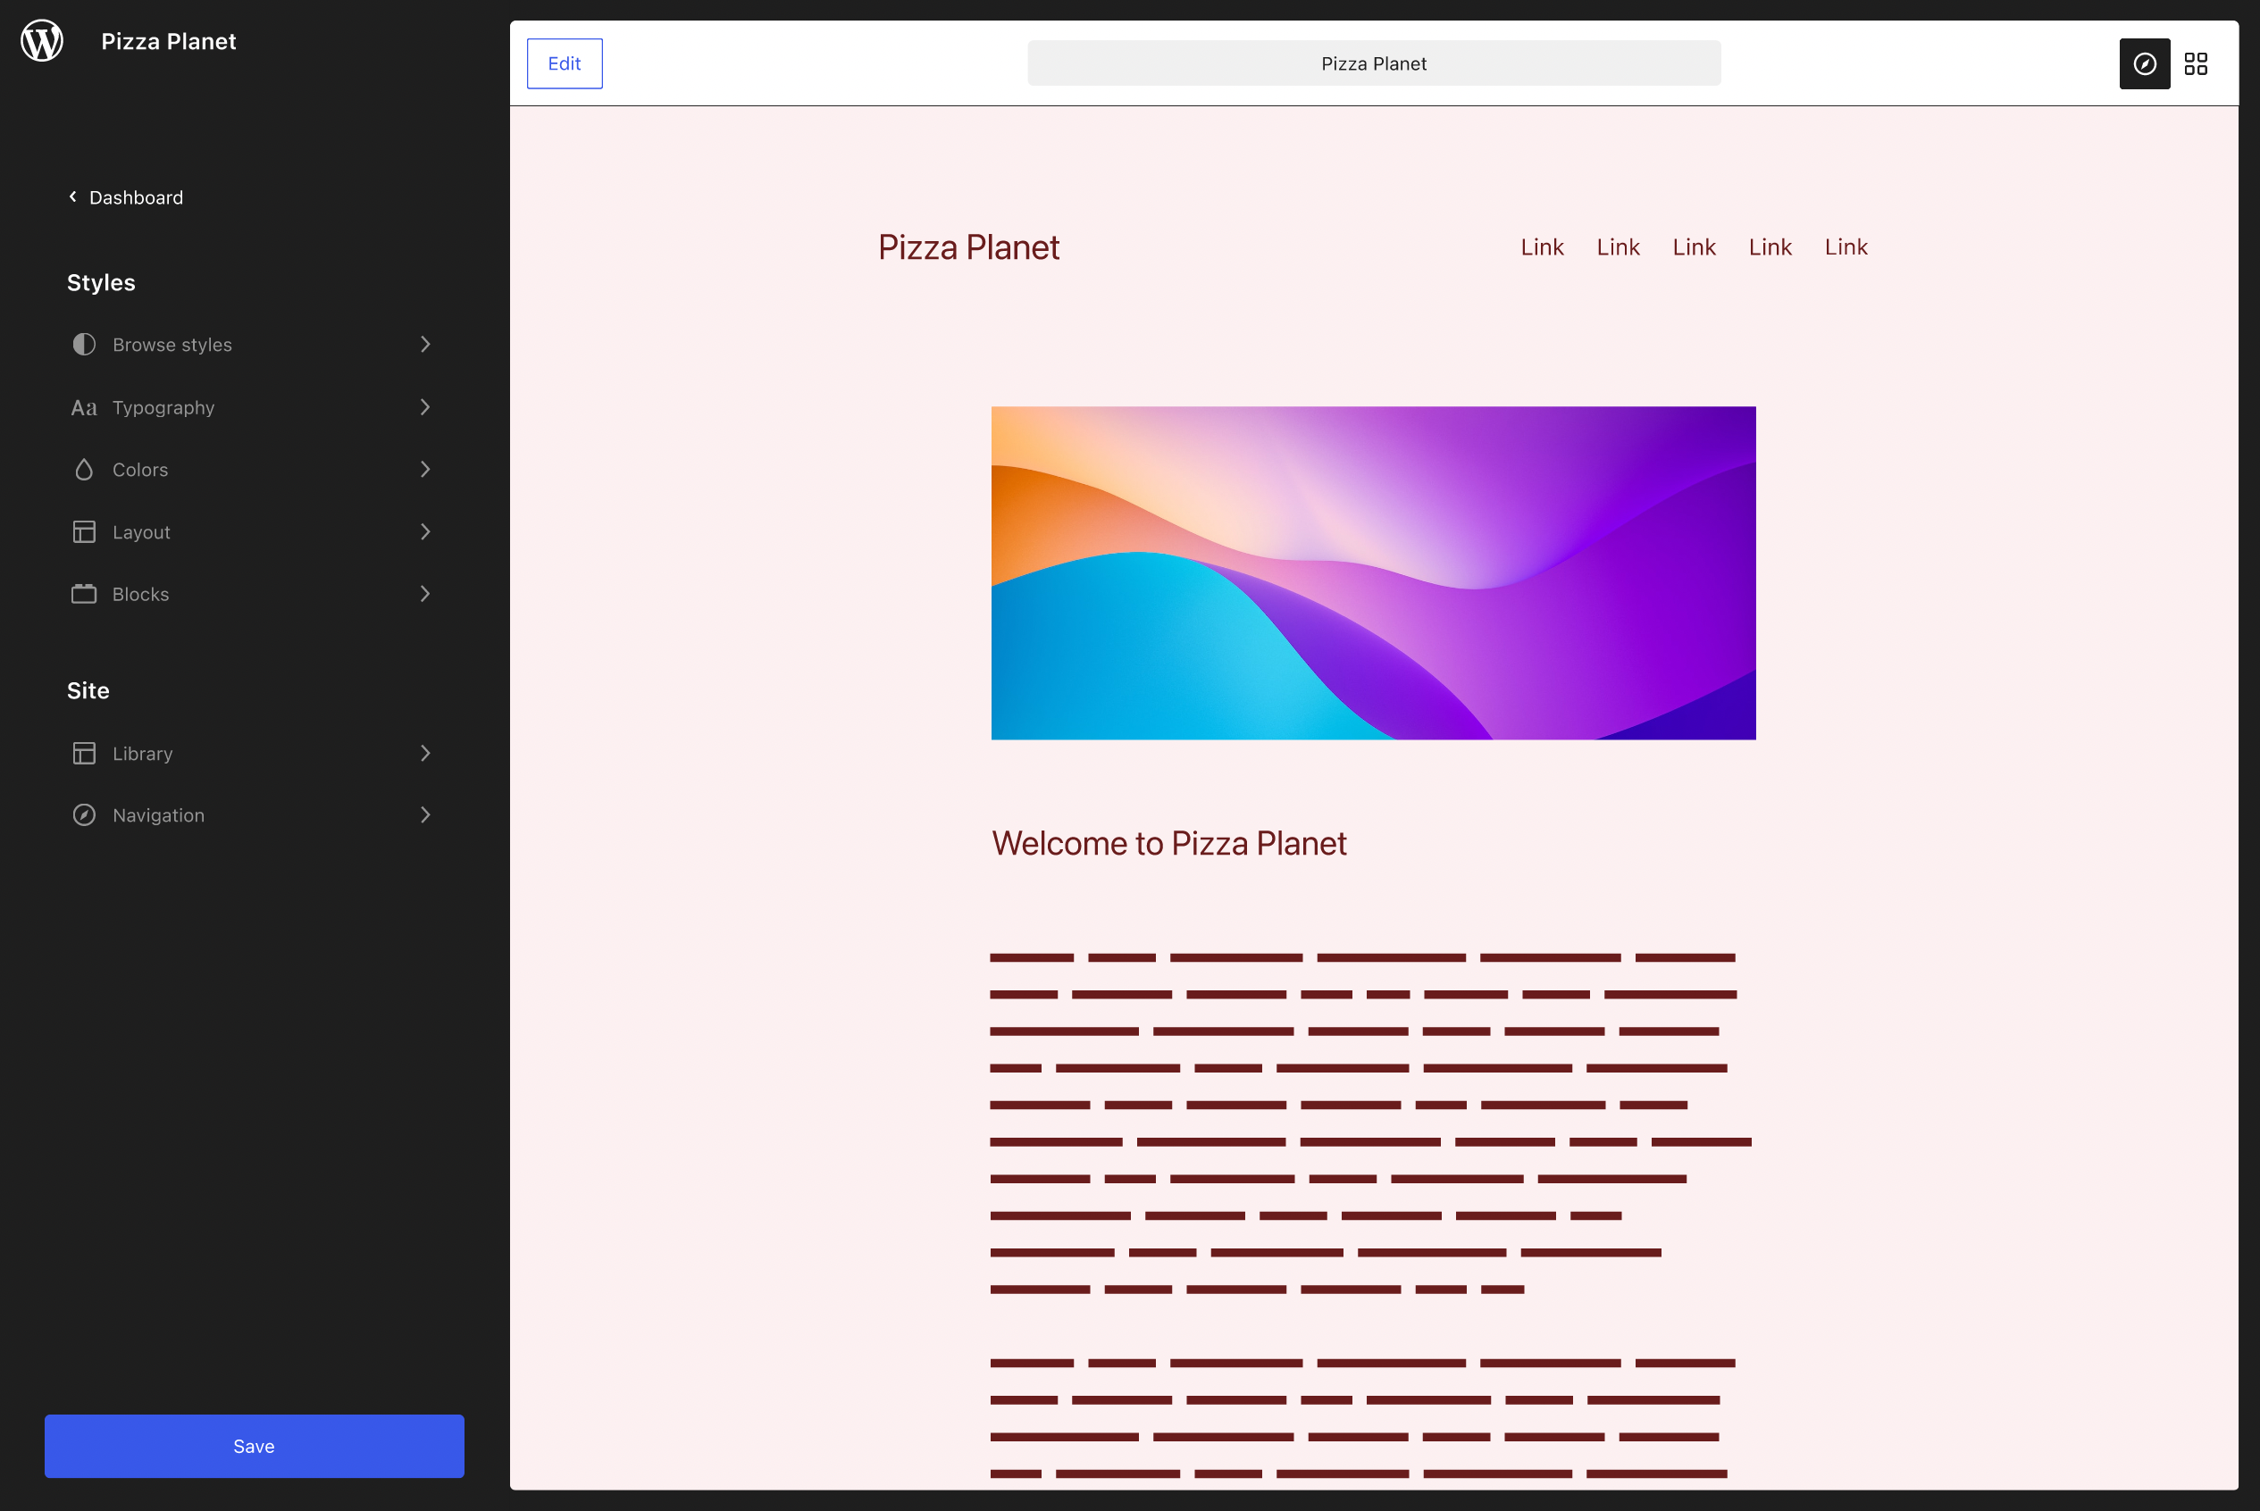Open the Navigation settings panel
The image size is (2260, 1511).
(x=157, y=814)
